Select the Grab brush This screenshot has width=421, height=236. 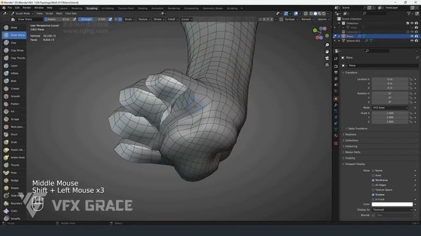point(14,142)
